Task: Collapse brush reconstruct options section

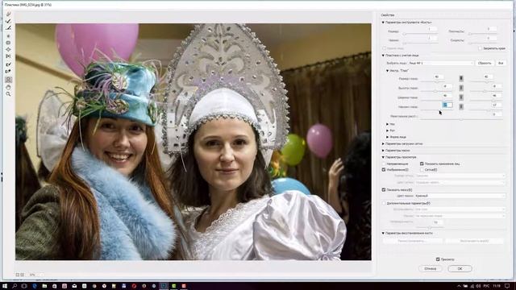Action: click(383, 233)
